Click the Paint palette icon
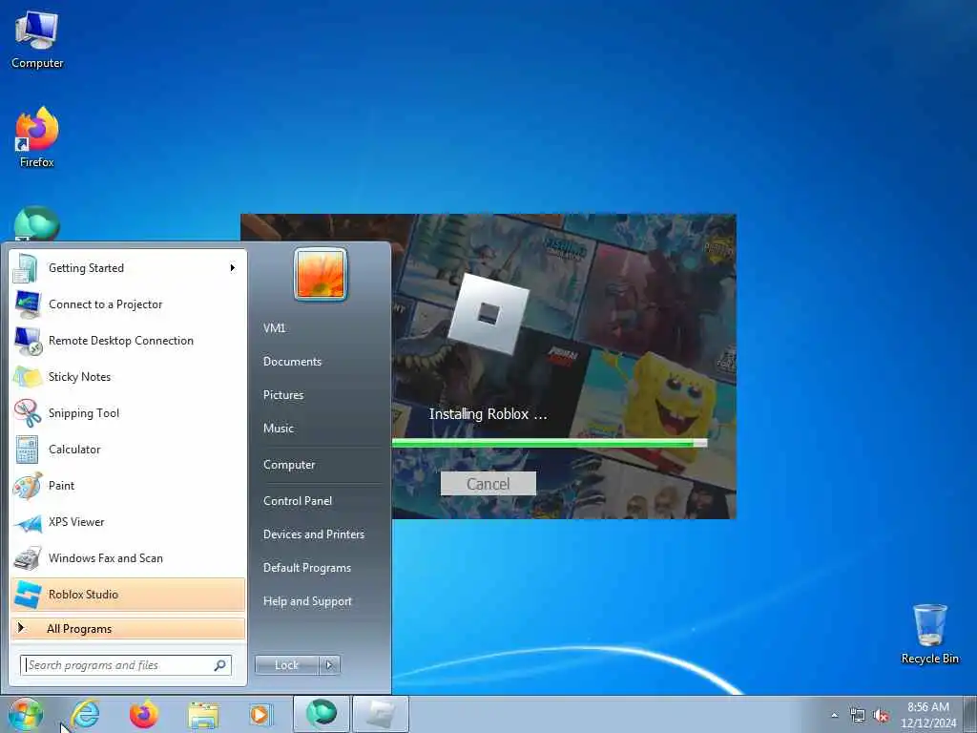The image size is (977, 733). [28, 486]
